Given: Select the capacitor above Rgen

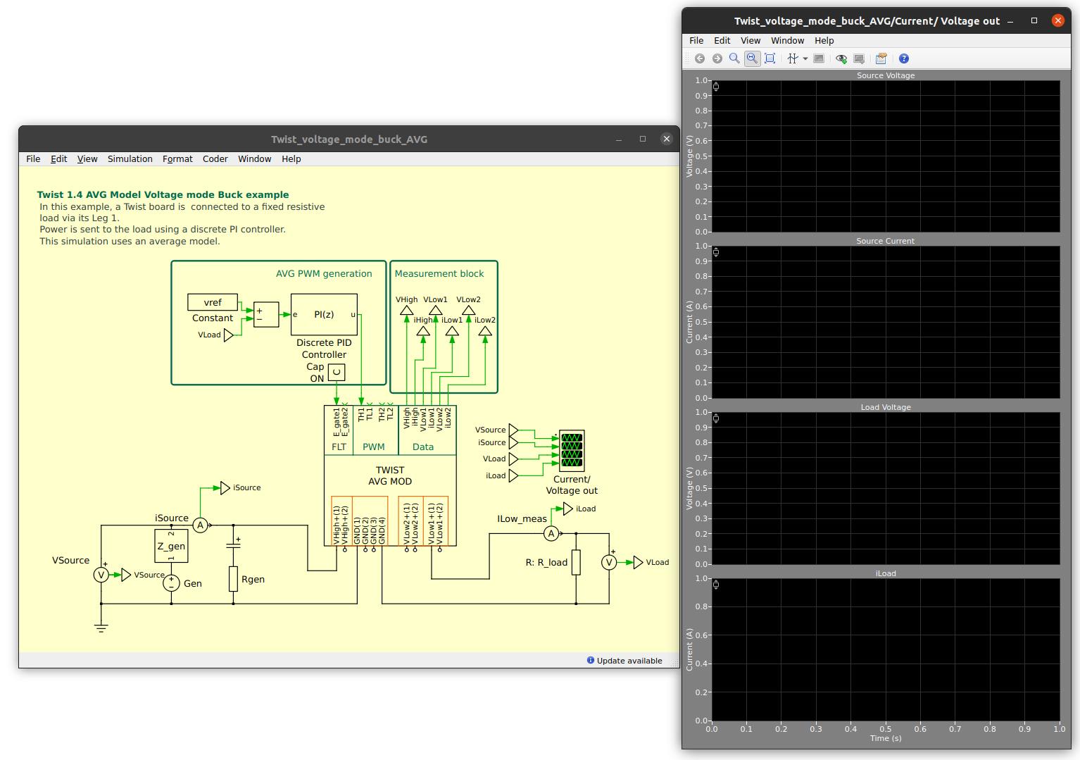Looking at the screenshot, I should (x=233, y=545).
